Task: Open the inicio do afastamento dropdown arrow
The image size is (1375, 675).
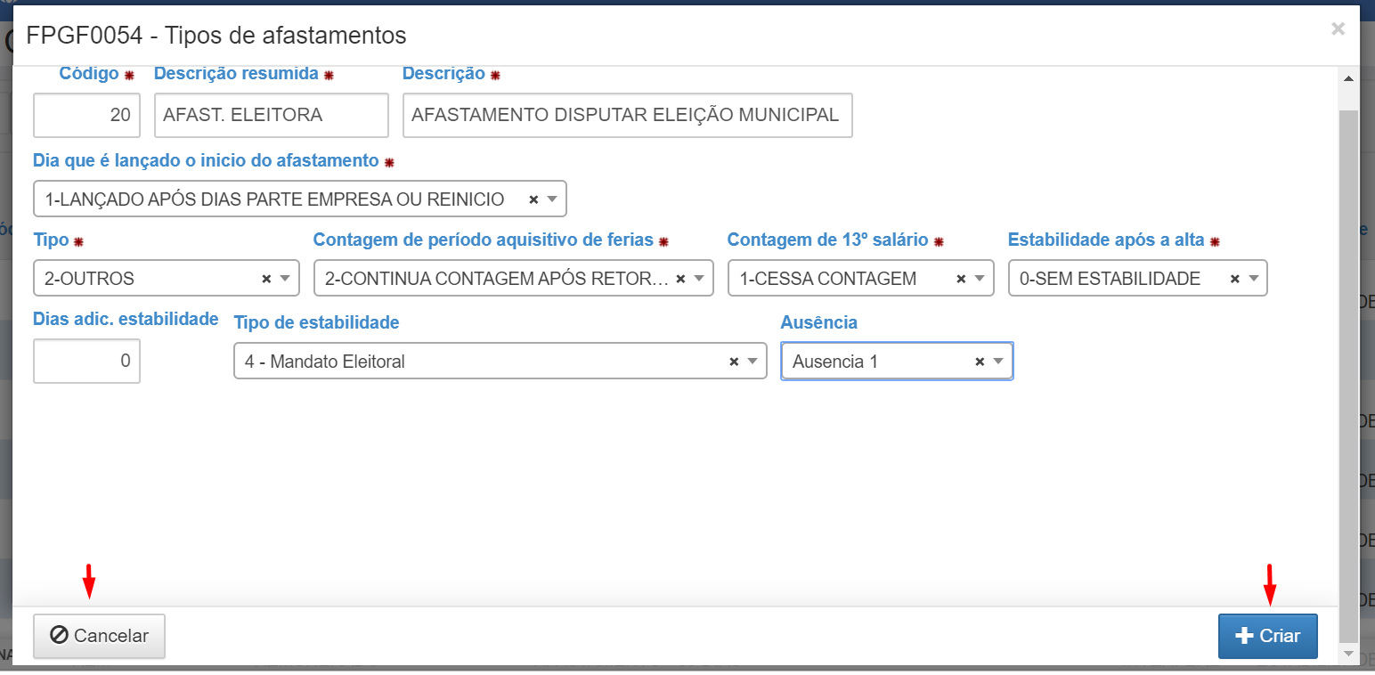Action: tap(552, 199)
